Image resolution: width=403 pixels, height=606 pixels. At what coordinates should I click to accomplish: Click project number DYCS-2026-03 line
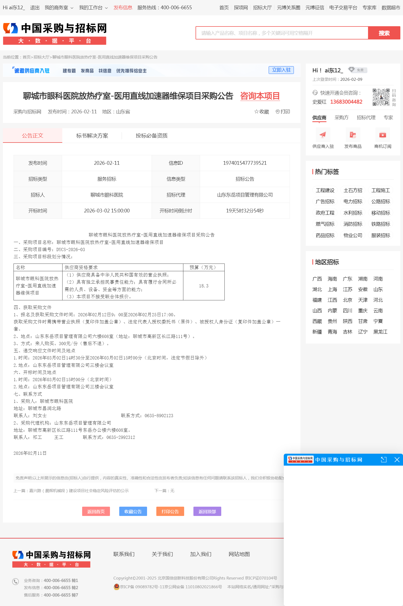(50, 249)
